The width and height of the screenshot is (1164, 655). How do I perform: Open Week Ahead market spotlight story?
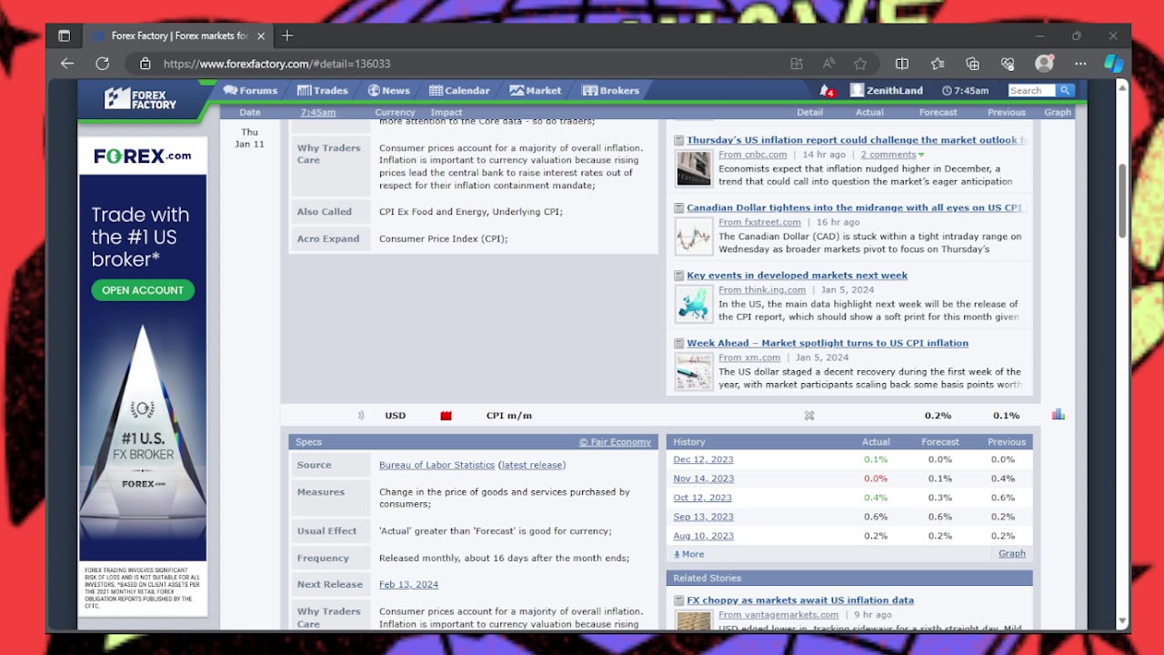click(828, 343)
